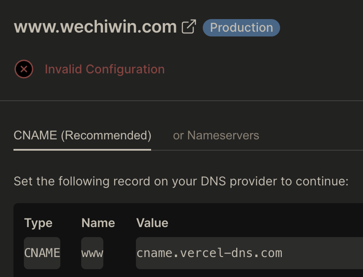Click the Type column header
The height and width of the screenshot is (277, 363).
click(x=38, y=223)
